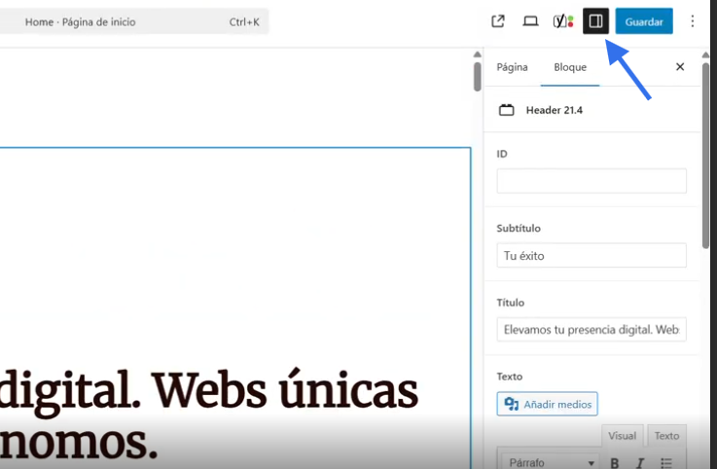Screen dimensions: 717x469
Task: Insert a bulleted list in editor
Action: click(x=666, y=462)
